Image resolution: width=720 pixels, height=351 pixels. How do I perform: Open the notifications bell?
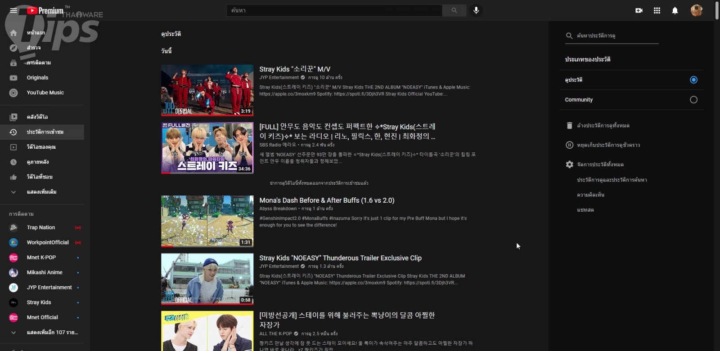675,10
